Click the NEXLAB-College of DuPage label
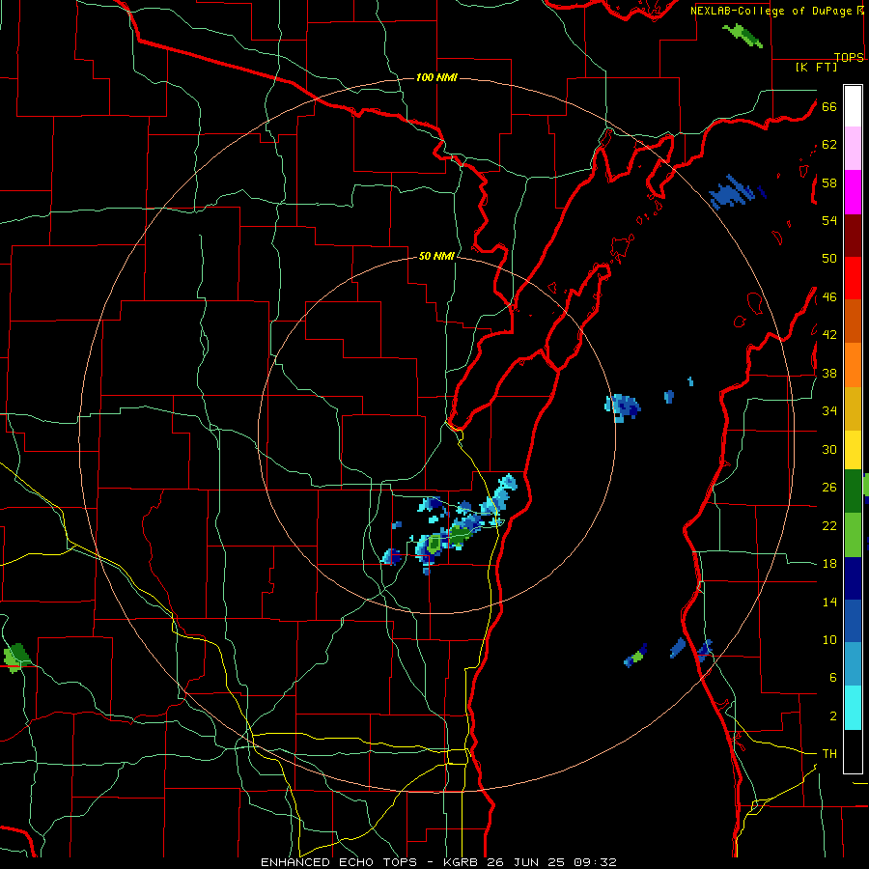The image size is (869, 869). pos(776,11)
